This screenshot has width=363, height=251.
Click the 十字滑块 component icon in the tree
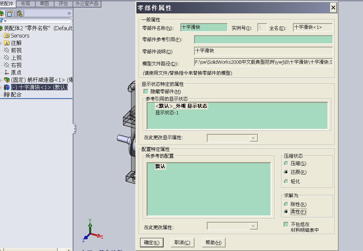(x=7, y=87)
